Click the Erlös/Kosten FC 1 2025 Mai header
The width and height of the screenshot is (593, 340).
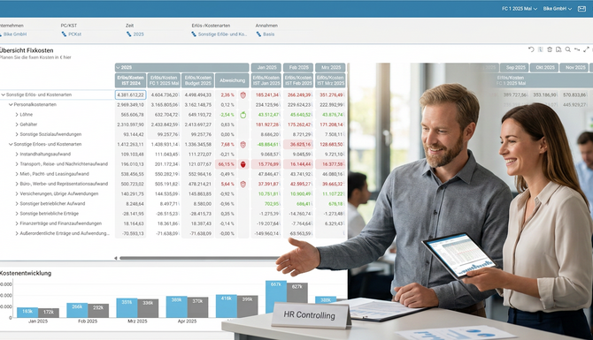pyautogui.click(x=164, y=80)
